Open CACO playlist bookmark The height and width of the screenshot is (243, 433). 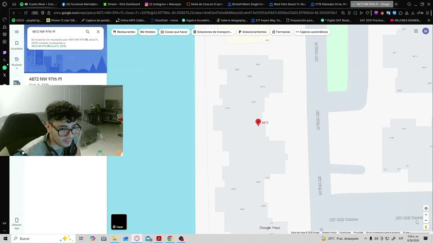click(x=27, y=20)
